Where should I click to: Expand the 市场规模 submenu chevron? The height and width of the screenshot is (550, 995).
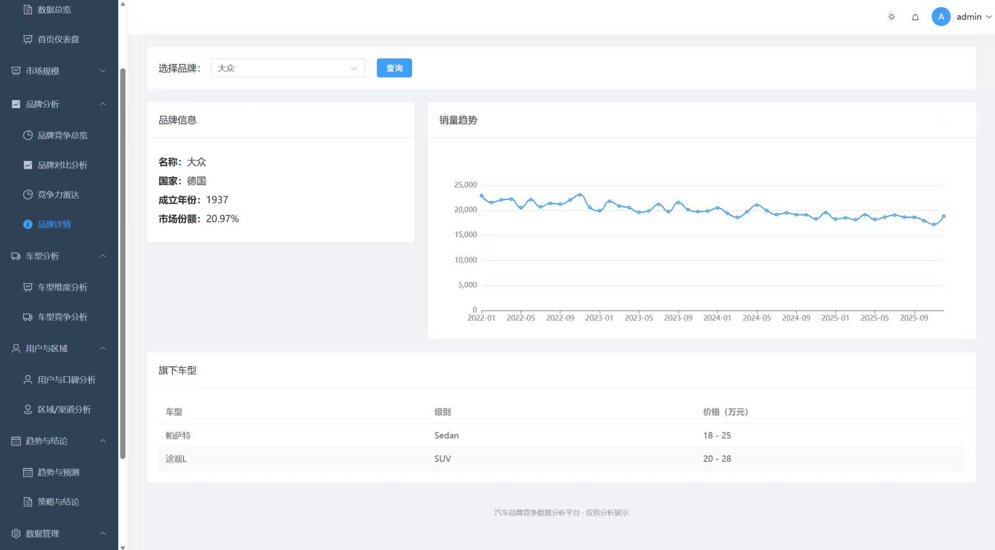point(103,71)
